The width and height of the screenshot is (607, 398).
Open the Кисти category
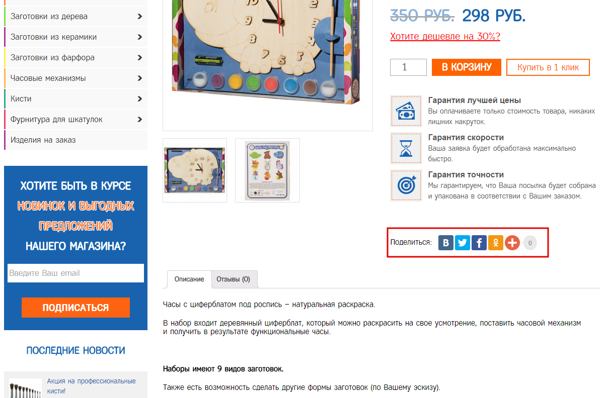click(75, 98)
